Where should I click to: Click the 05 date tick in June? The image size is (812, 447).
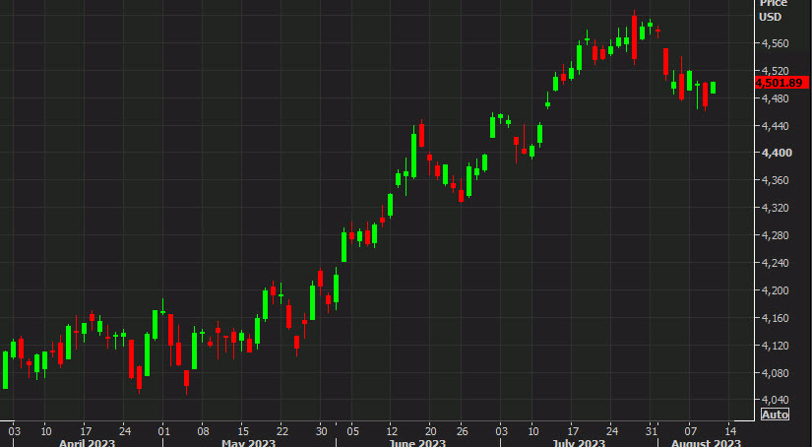click(352, 431)
